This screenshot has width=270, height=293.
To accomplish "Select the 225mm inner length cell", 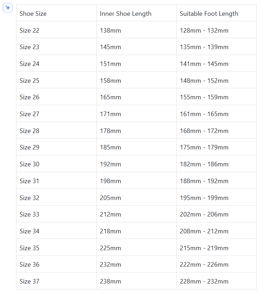I will [110, 248].
